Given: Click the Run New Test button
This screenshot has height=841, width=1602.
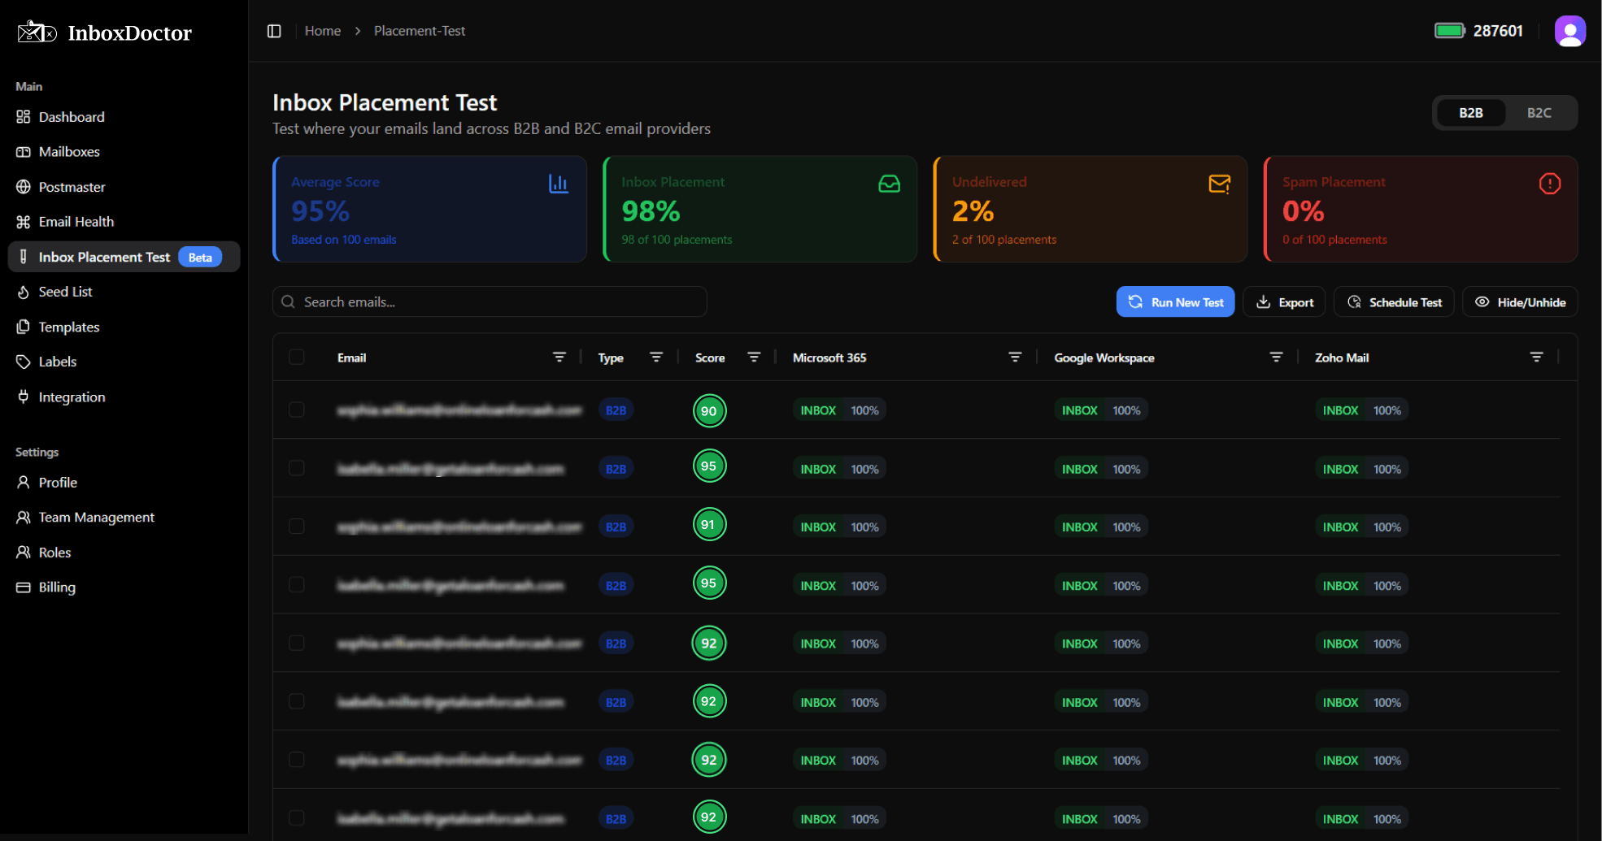Looking at the screenshot, I should (1175, 301).
